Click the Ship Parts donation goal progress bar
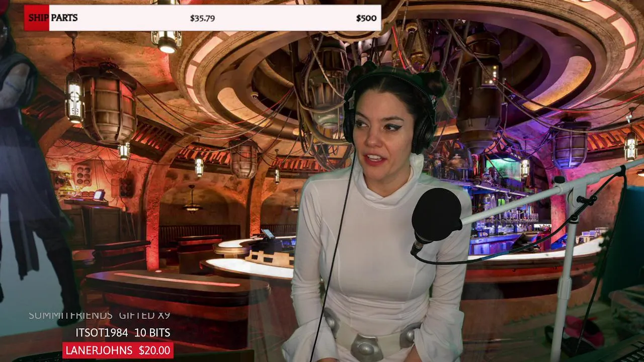 coord(202,18)
